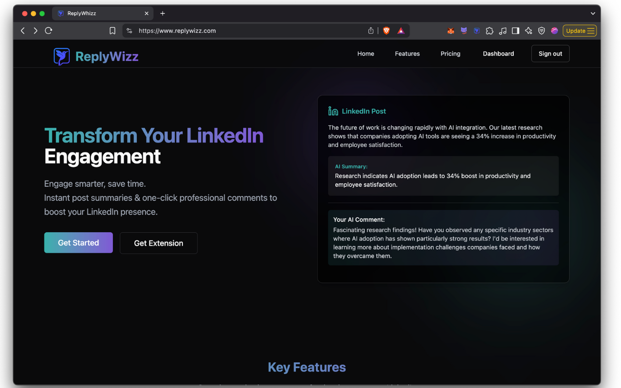Viewport: 621px width, 388px height.
Task: Click the Get Started gradient button
Action: pyautogui.click(x=79, y=242)
